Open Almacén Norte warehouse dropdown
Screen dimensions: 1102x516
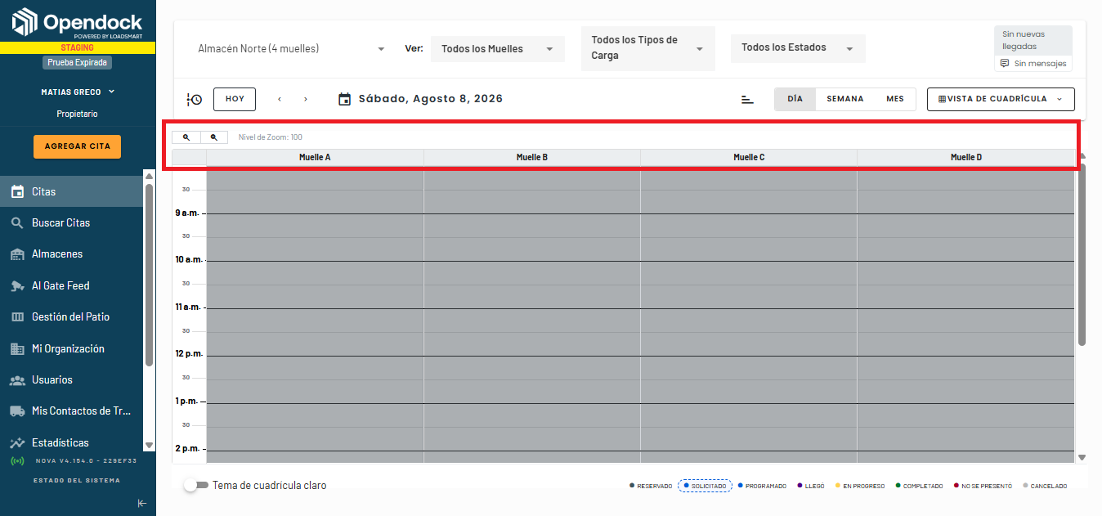click(x=291, y=49)
